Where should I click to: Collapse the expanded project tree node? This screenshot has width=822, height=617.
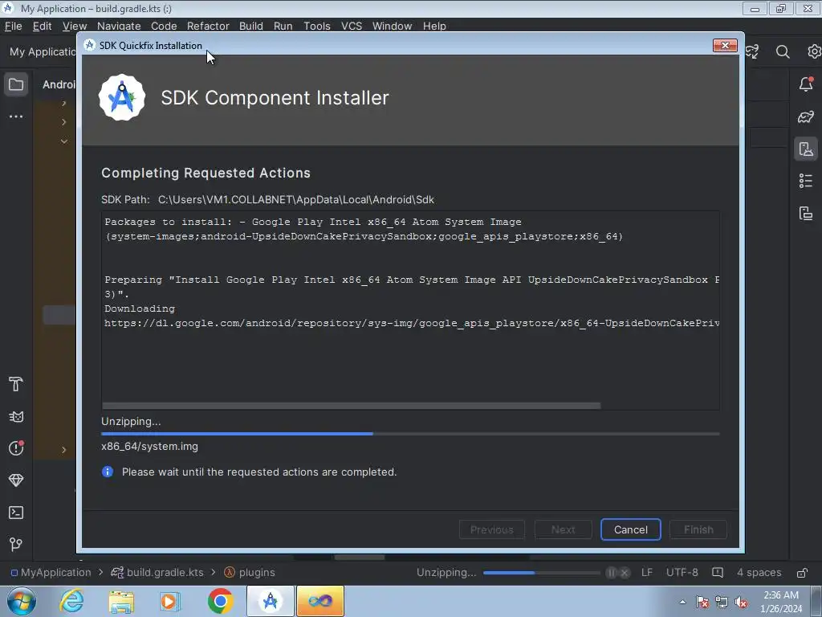point(64,141)
